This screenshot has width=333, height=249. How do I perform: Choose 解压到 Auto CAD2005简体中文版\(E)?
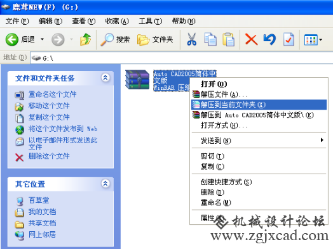click(259, 115)
